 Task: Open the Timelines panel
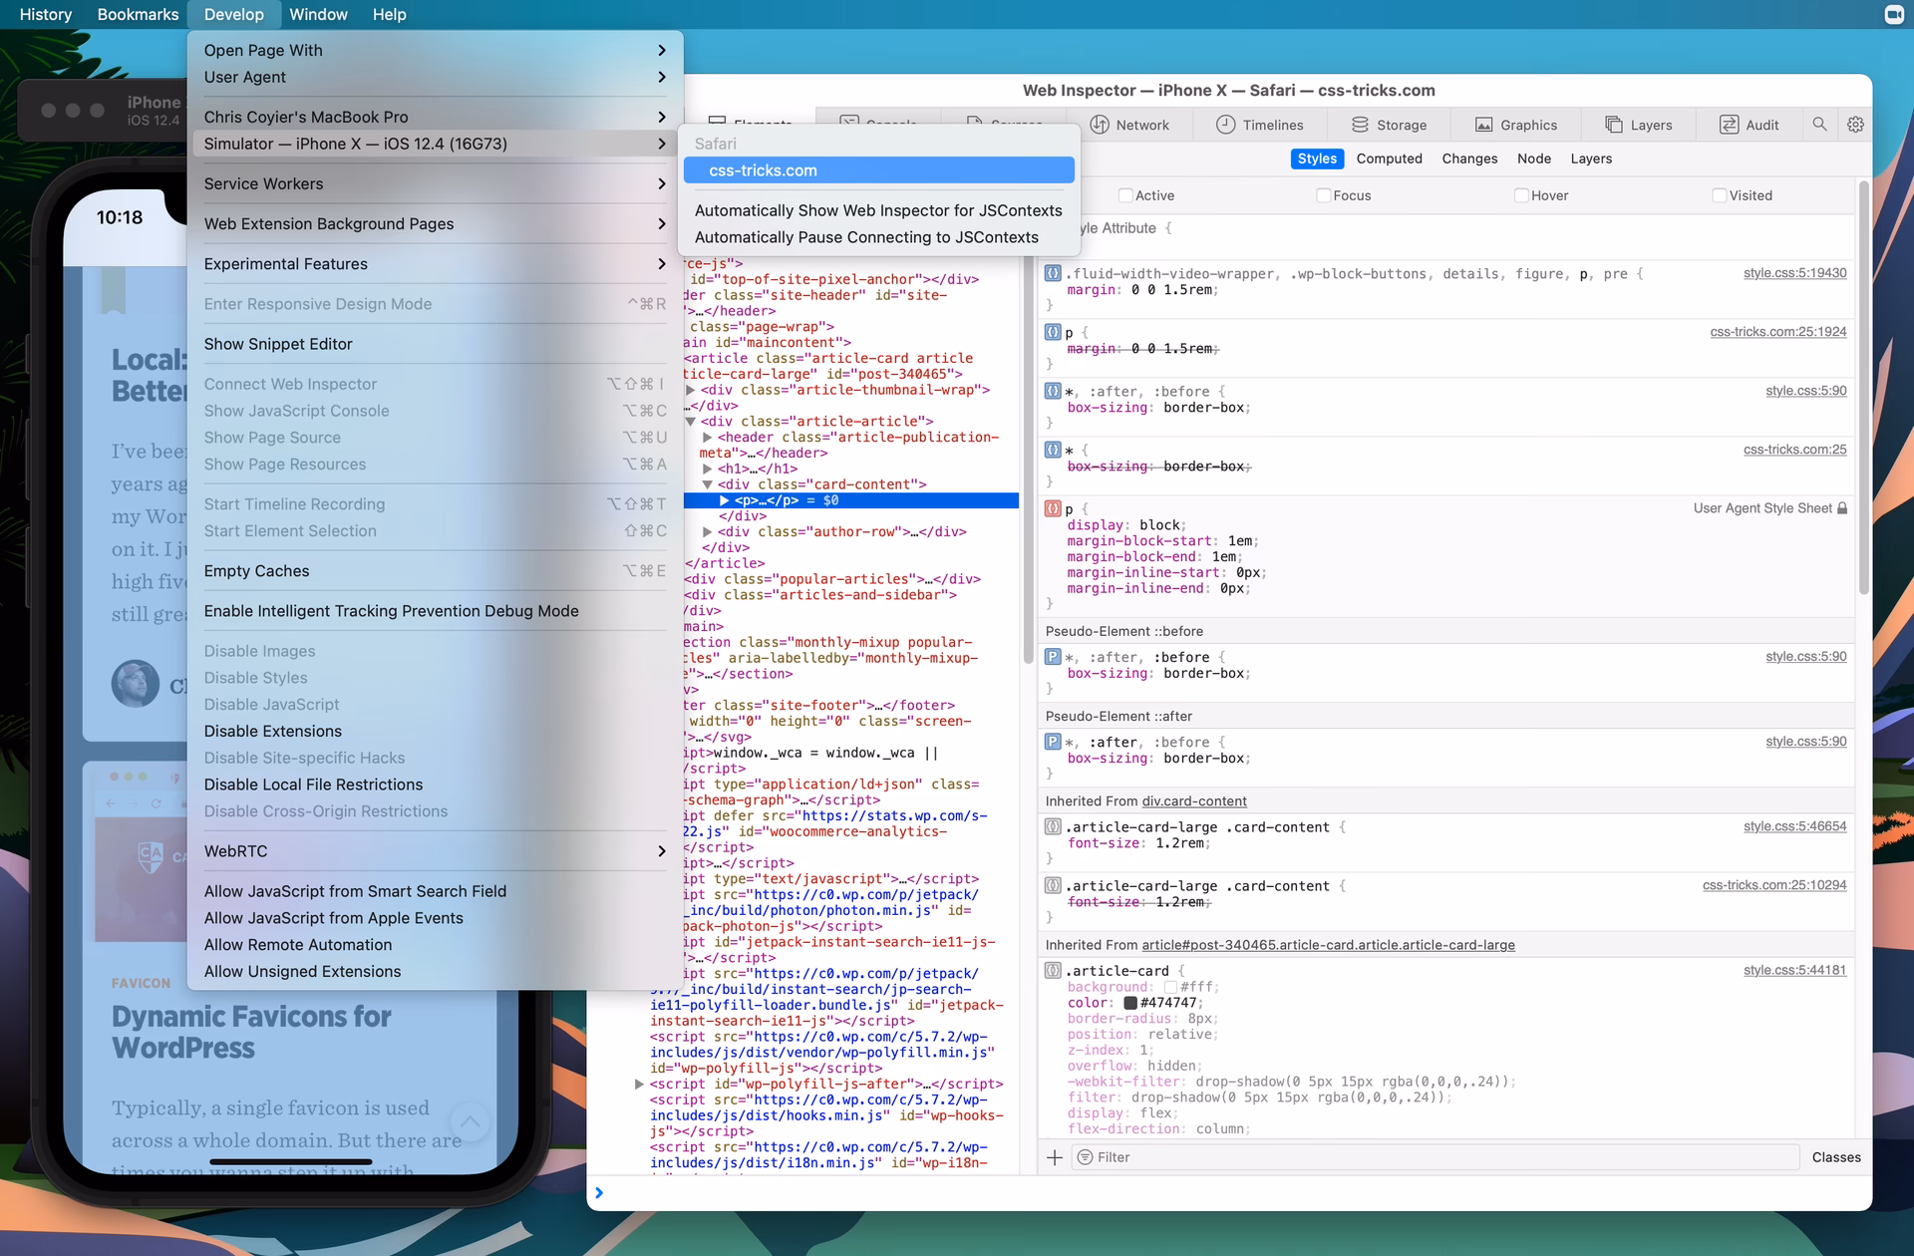click(1259, 125)
